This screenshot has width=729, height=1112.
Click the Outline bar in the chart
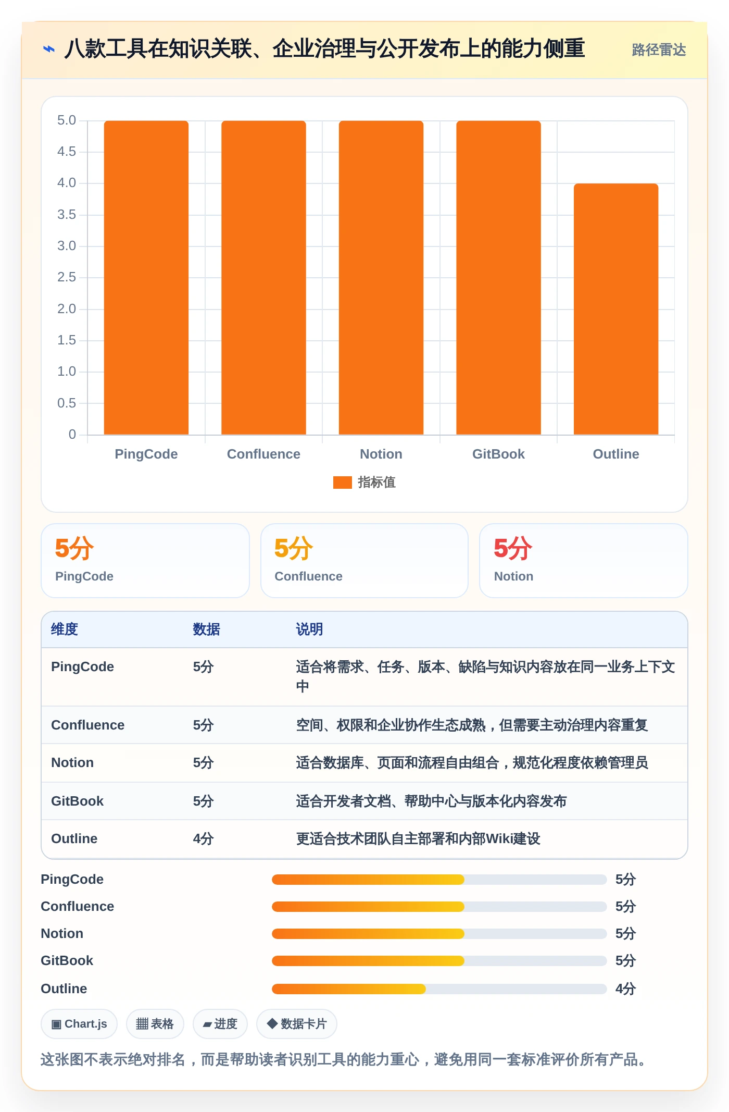616,309
